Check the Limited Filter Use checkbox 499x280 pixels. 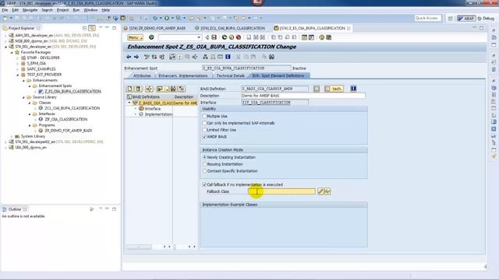point(204,130)
